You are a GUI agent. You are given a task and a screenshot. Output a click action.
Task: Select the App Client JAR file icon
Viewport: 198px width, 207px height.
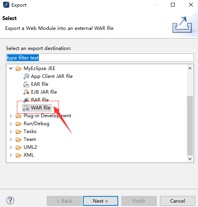tap(26, 76)
